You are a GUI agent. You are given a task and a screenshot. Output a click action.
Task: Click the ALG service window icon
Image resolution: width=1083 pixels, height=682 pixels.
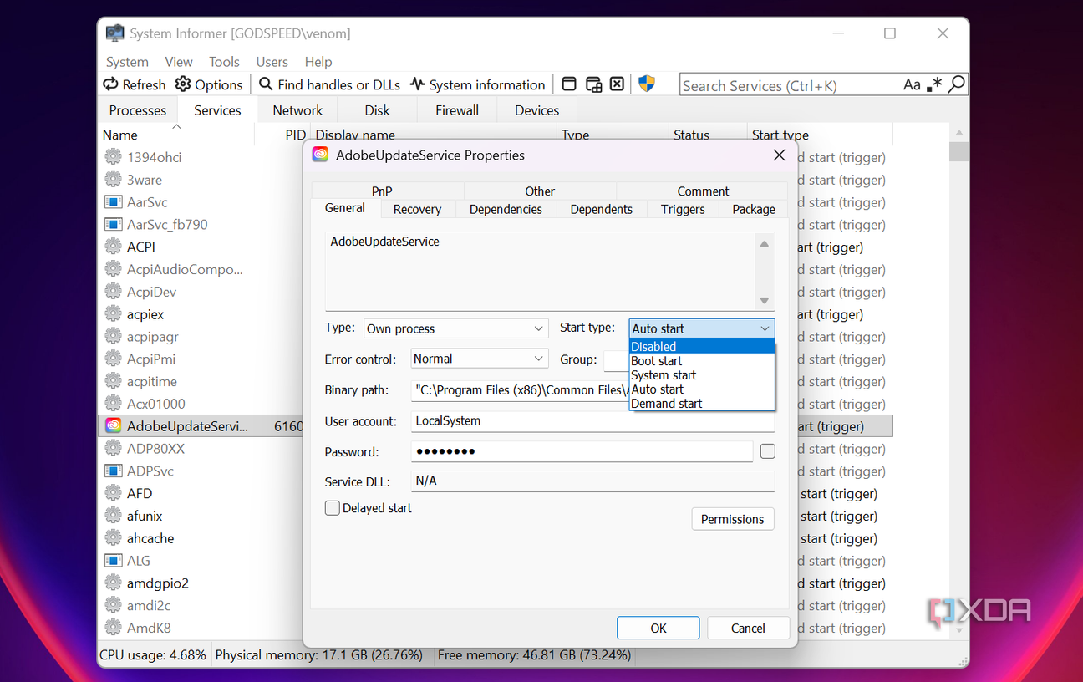pyautogui.click(x=113, y=561)
